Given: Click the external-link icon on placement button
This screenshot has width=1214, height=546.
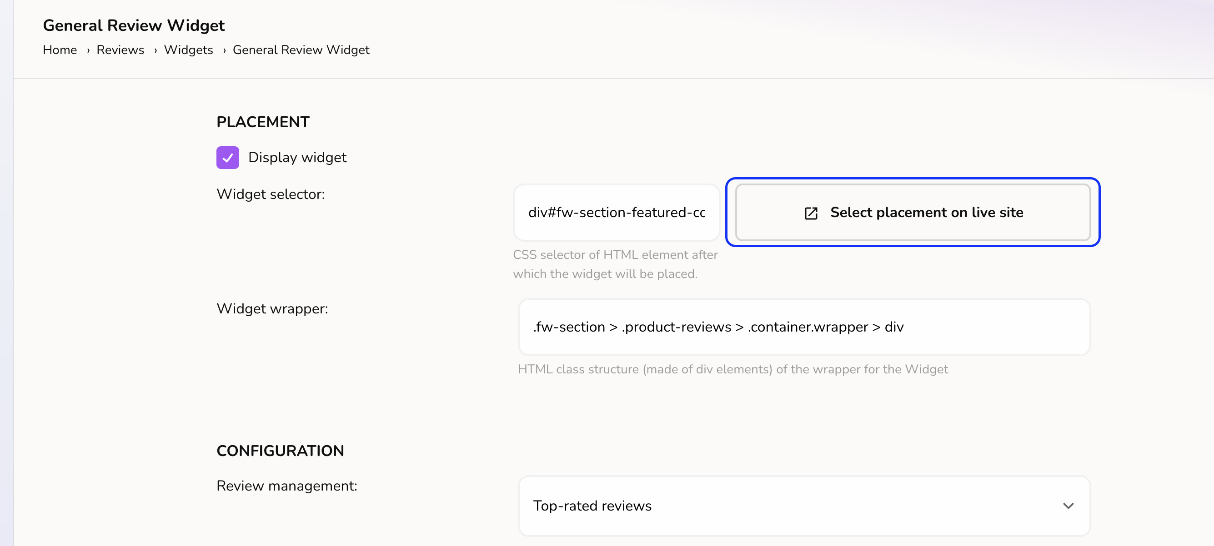Looking at the screenshot, I should pos(811,213).
